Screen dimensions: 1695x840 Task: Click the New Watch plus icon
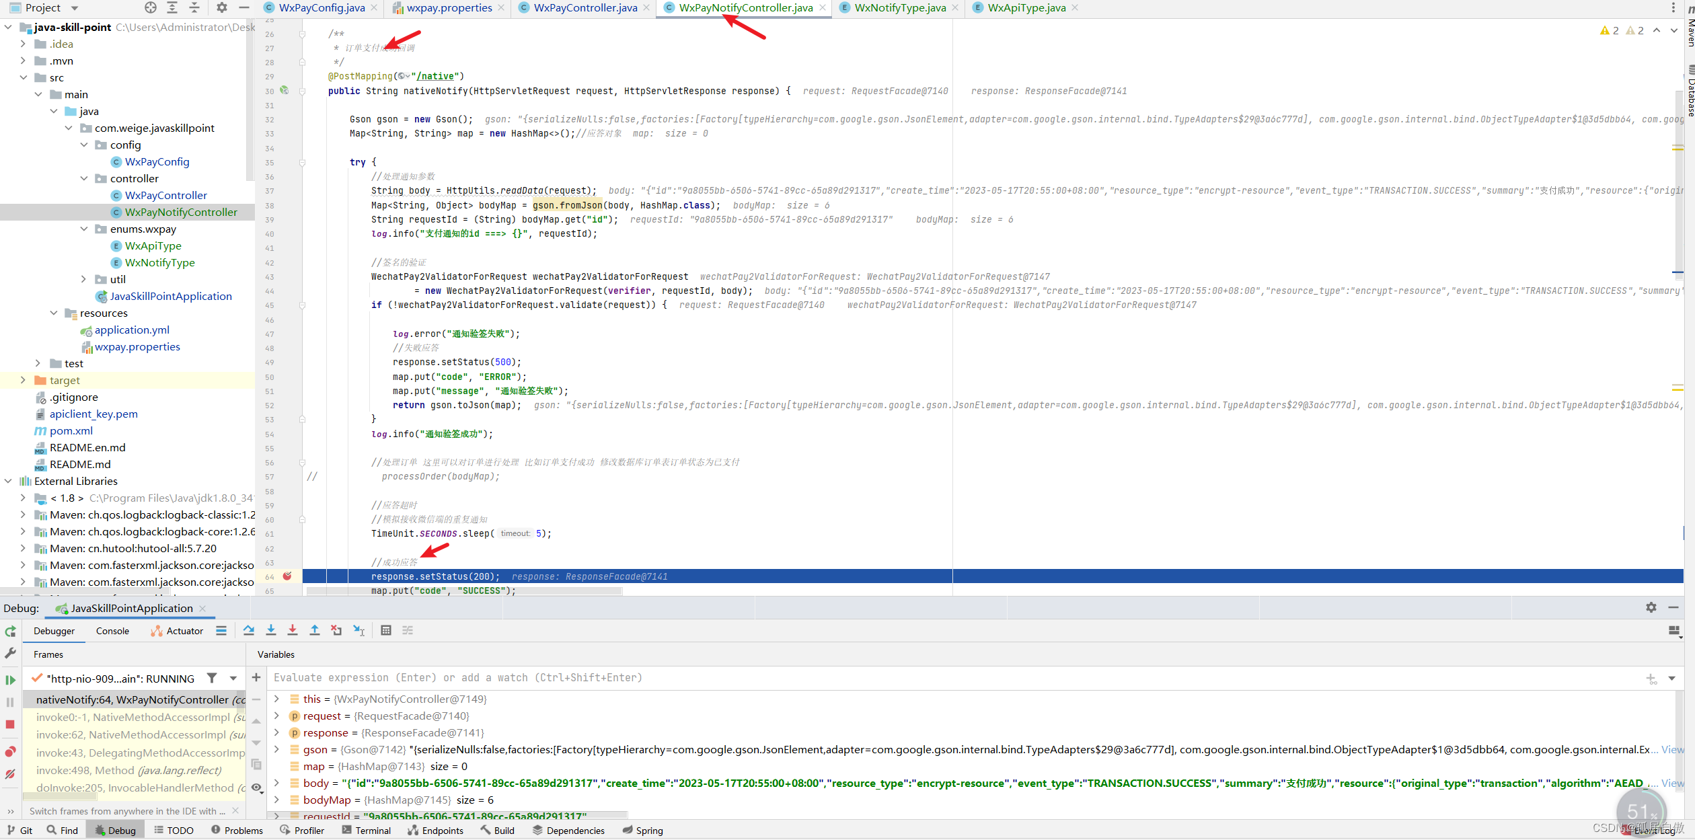256,677
